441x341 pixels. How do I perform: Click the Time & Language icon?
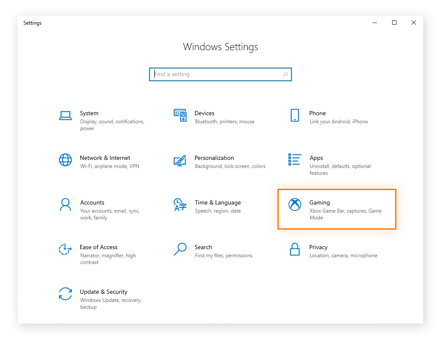pos(180,205)
